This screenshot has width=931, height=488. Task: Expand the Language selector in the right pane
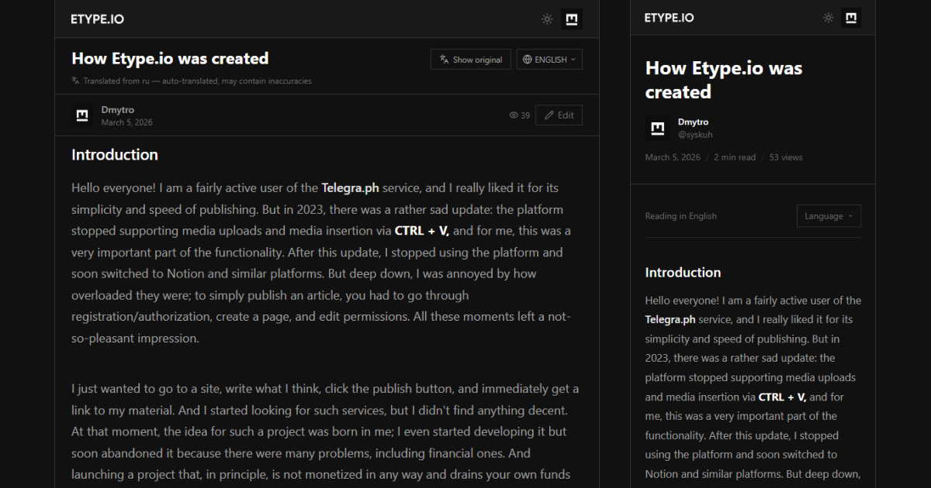[829, 215]
